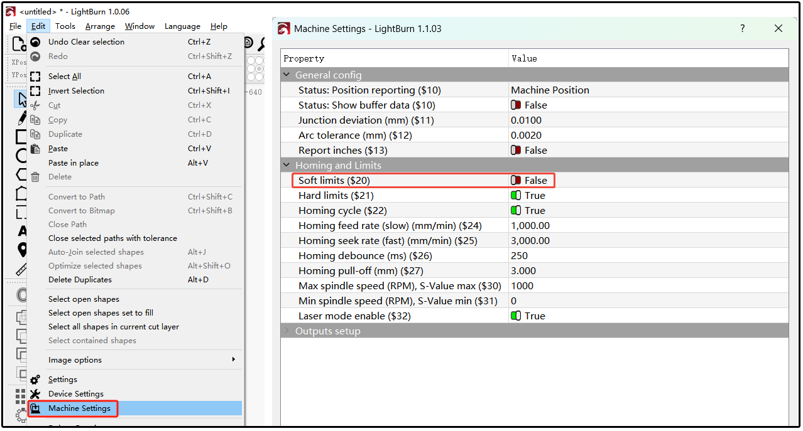Image resolution: width=803 pixels, height=431 pixels.
Task: Choose Paste in place
Action: coord(134,163)
